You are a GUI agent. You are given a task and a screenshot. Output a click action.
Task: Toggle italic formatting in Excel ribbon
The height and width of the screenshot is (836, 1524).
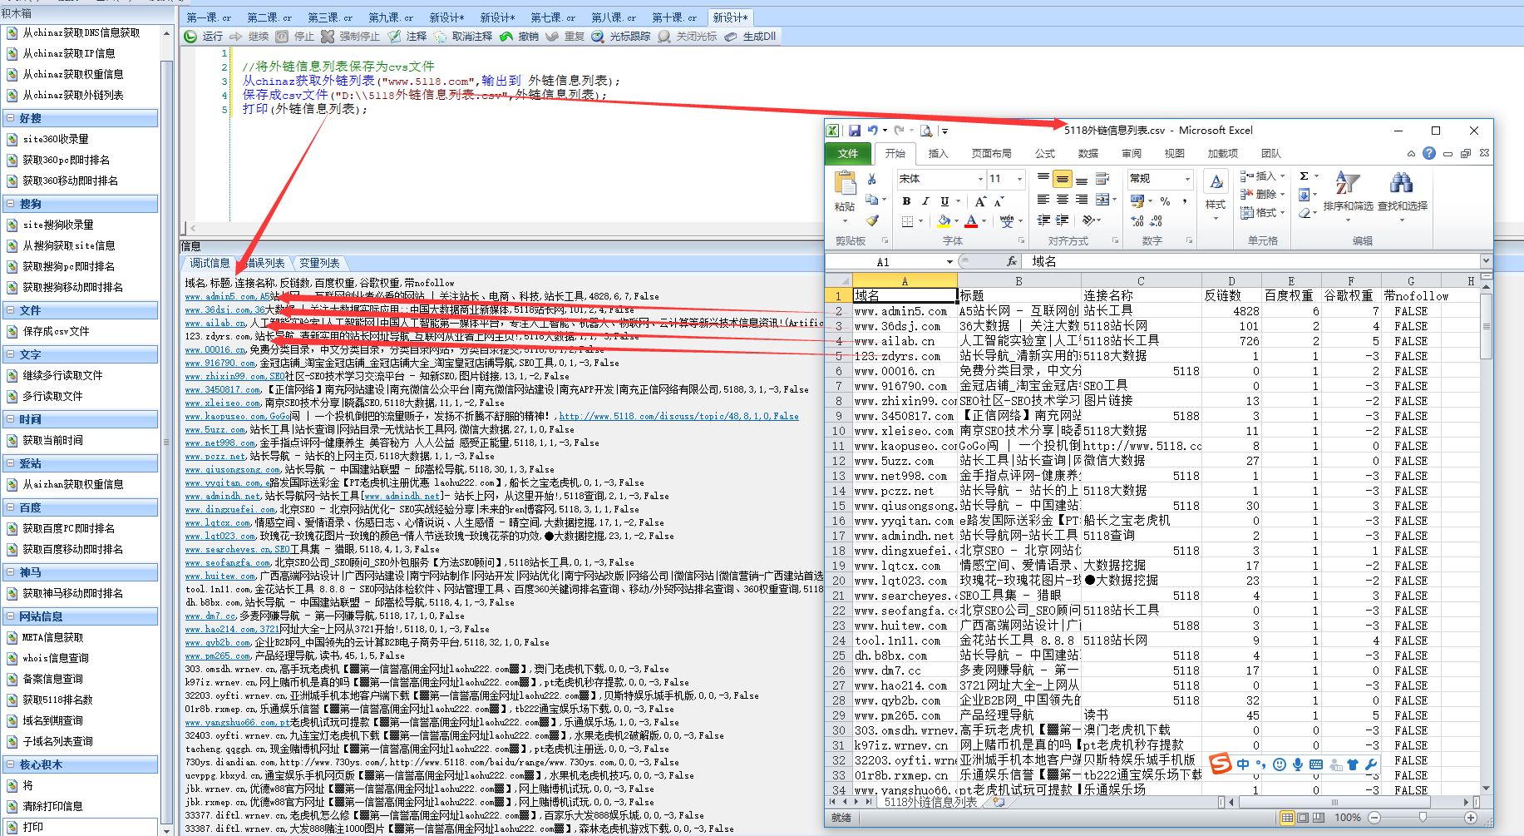925,200
